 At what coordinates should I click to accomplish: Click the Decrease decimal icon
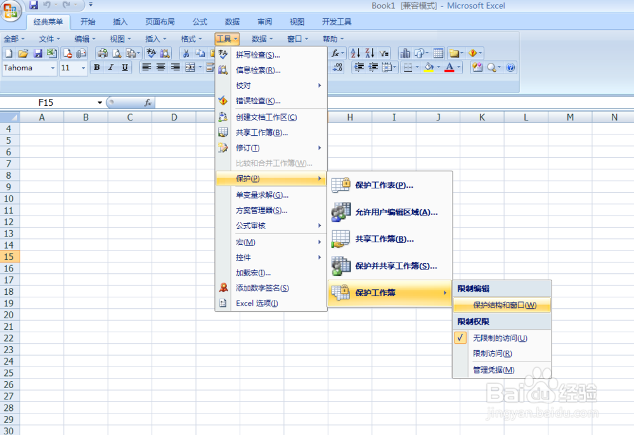pos(338,67)
